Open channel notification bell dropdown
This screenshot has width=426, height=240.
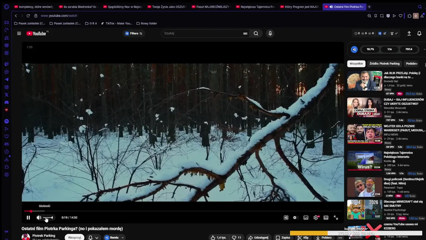coord(93,238)
